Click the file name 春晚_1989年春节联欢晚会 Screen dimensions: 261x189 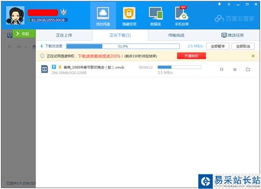click(94, 67)
